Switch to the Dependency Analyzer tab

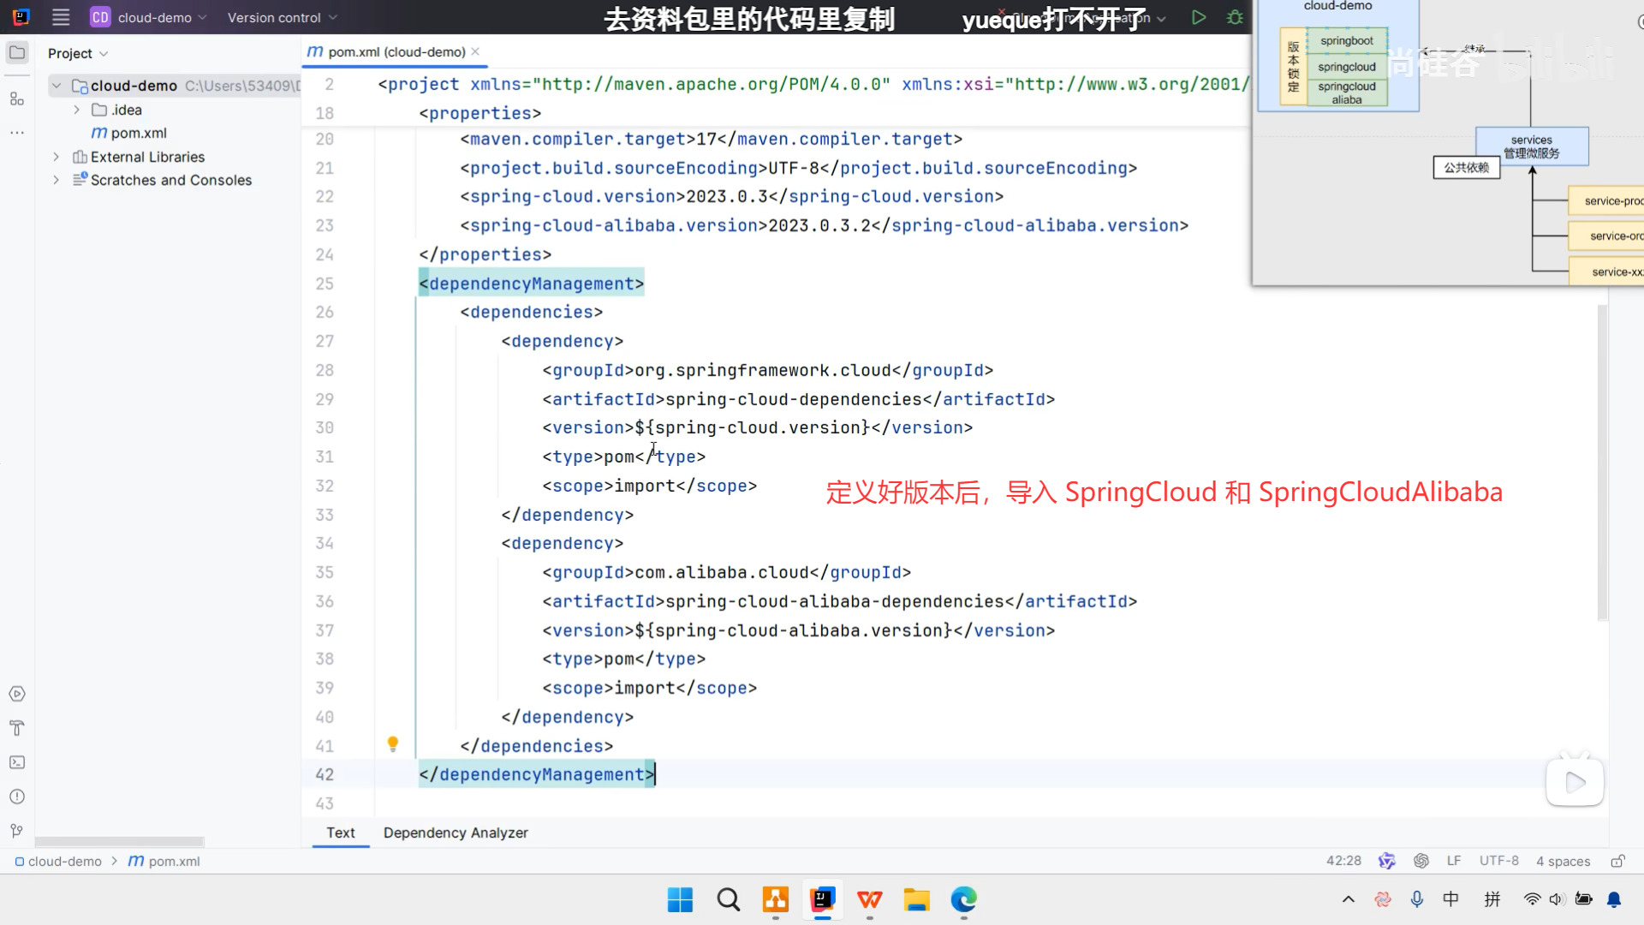(x=456, y=832)
